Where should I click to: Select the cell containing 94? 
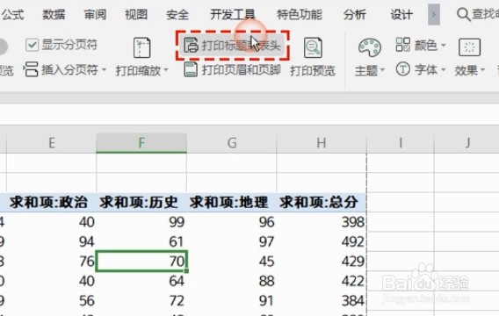[x=52, y=241]
